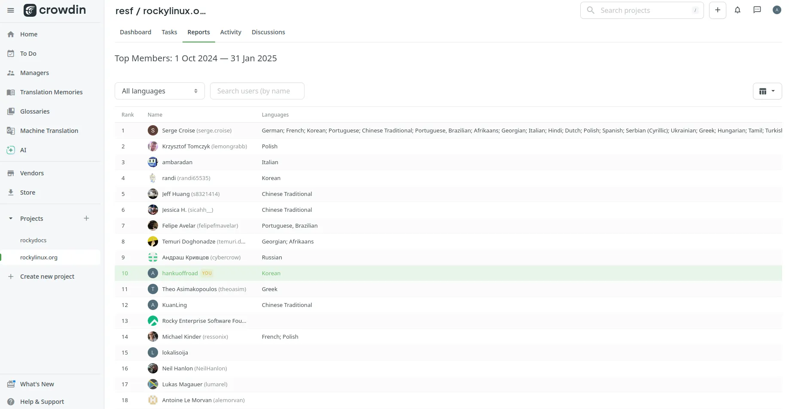This screenshot has height=409, width=789.
Task: Select the Reports tab
Action: click(x=199, y=32)
